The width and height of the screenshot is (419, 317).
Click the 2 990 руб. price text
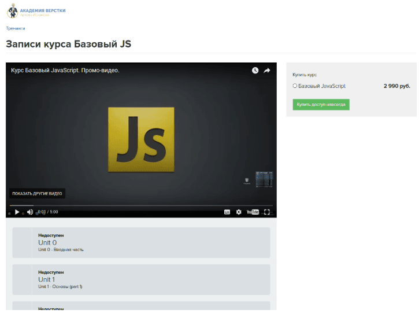coord(397,86)
